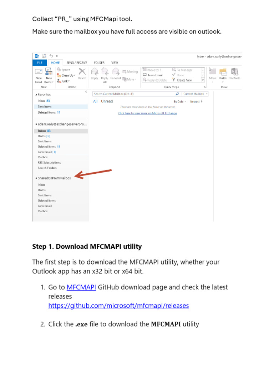Screen dimensions: 274x366
Task: Click the Delete X icon
Action: (82, 71)
